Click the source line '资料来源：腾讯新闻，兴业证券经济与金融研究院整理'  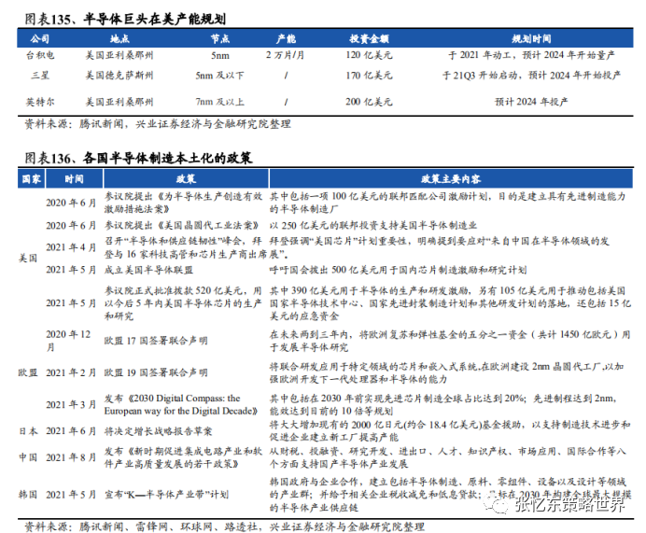(x=158, y=124)
